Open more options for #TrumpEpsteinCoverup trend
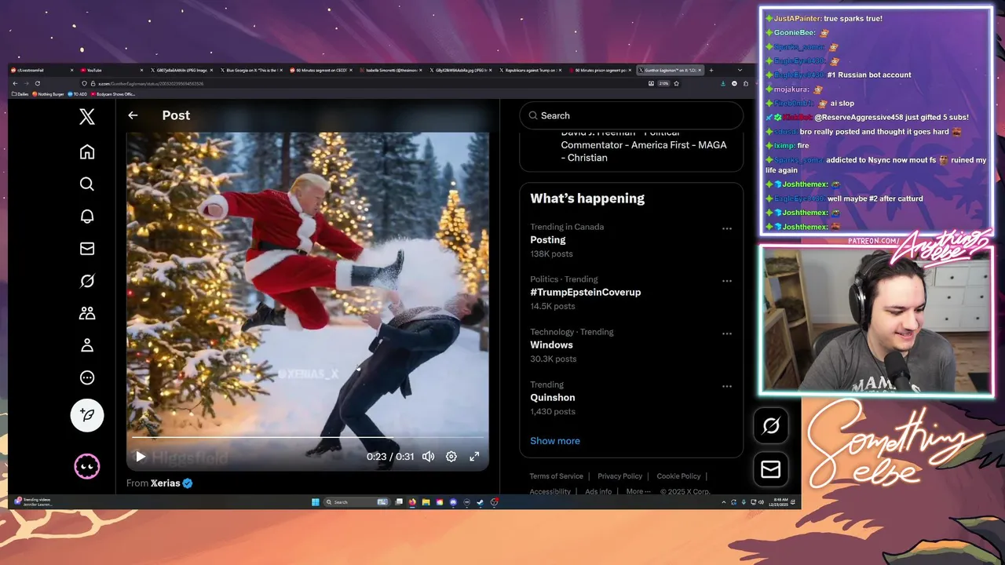This screenshot has height=565, width=1005. pos(727,281)
